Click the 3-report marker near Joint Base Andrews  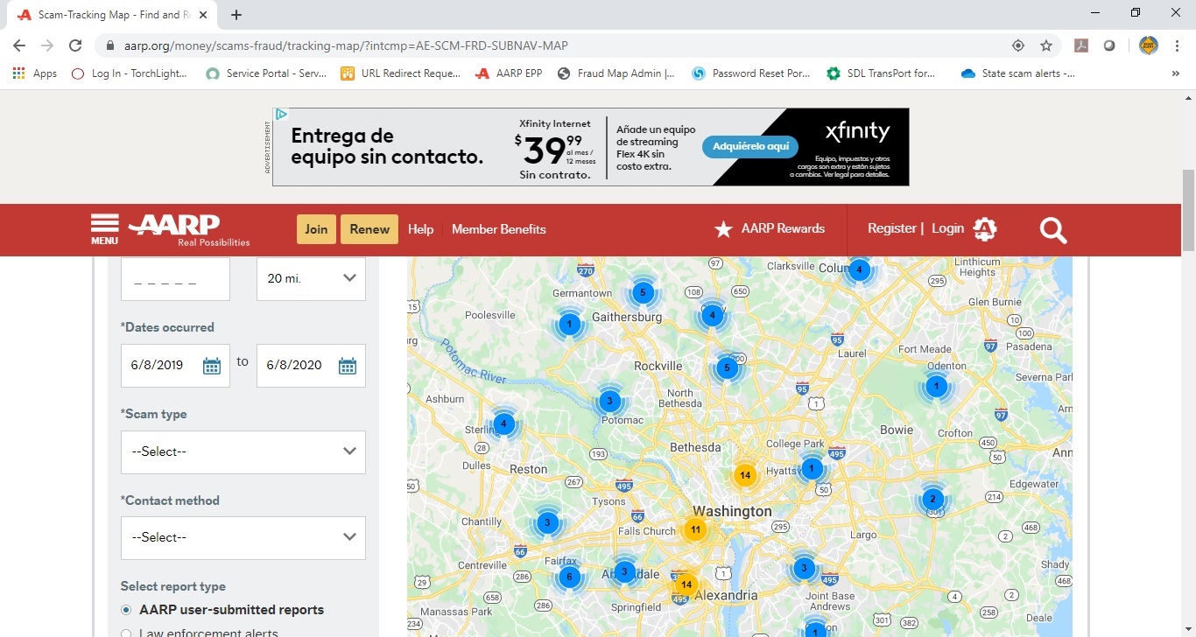click(804, 569)
